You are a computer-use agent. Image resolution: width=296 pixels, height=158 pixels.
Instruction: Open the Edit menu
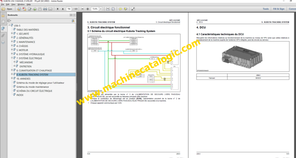coord(8,4)
